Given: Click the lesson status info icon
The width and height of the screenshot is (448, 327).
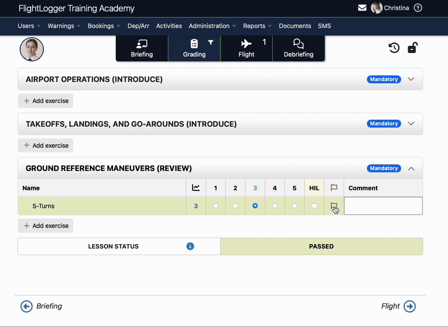Looking at the screenshot, I should (190, 246).
